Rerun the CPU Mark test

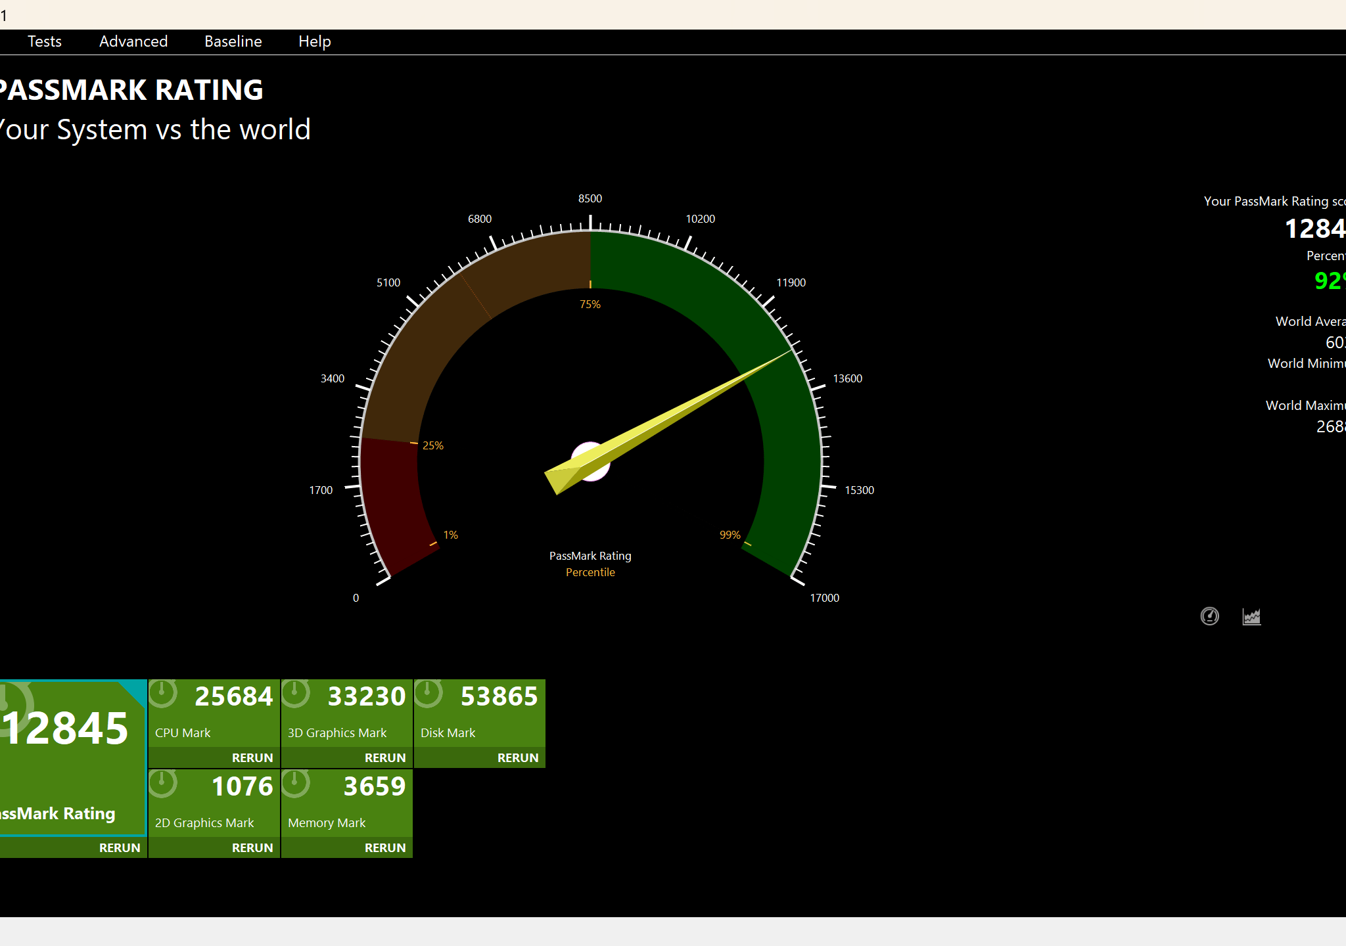click(x=252, y=757)
